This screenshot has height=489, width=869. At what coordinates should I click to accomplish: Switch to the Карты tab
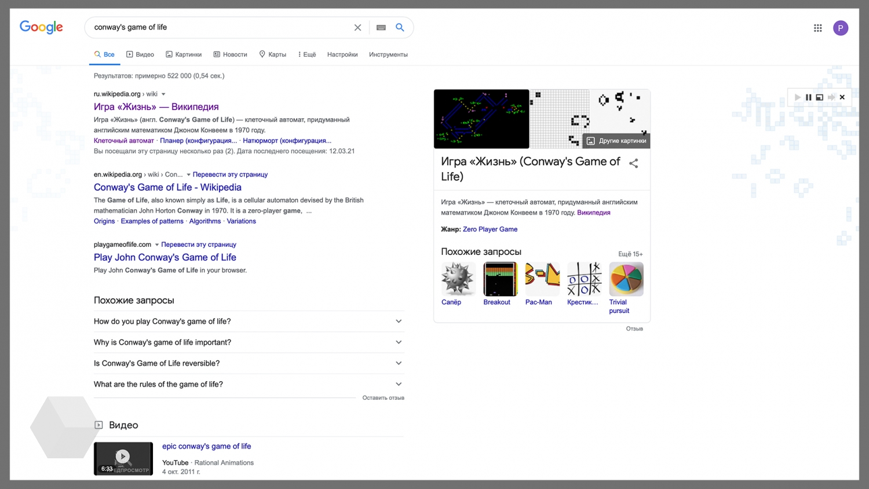(272, 54)
